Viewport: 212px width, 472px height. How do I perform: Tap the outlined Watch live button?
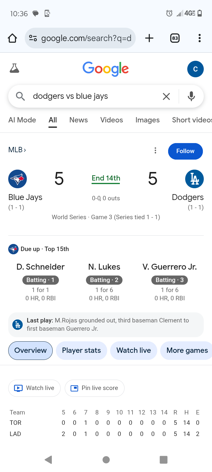(x=34, y=388)
